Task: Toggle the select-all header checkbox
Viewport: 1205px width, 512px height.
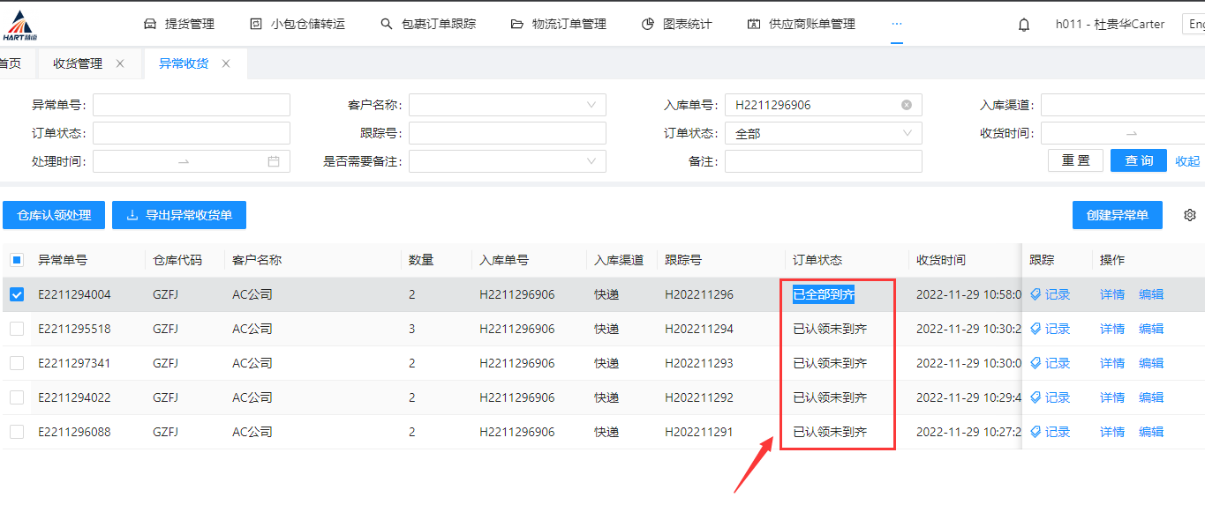Action: [x=17, y=260]
